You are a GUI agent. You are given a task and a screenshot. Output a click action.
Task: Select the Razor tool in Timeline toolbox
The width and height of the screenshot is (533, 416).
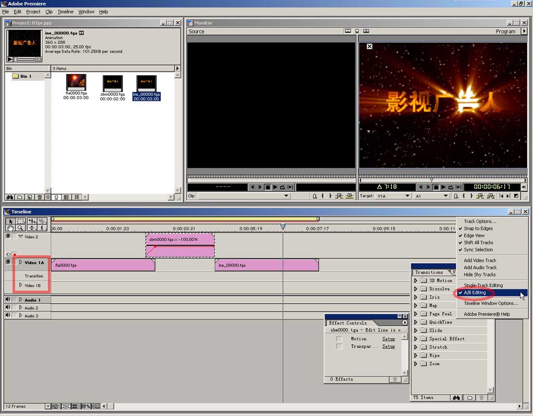[x=43, y=221]
